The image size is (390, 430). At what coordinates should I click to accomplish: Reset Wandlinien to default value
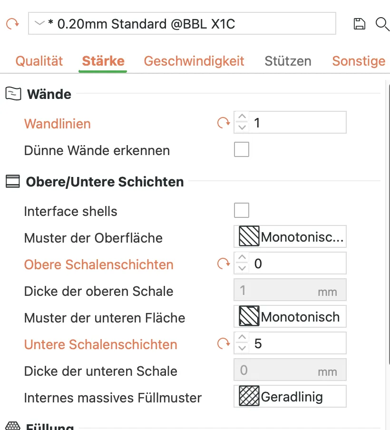[224, 123]
